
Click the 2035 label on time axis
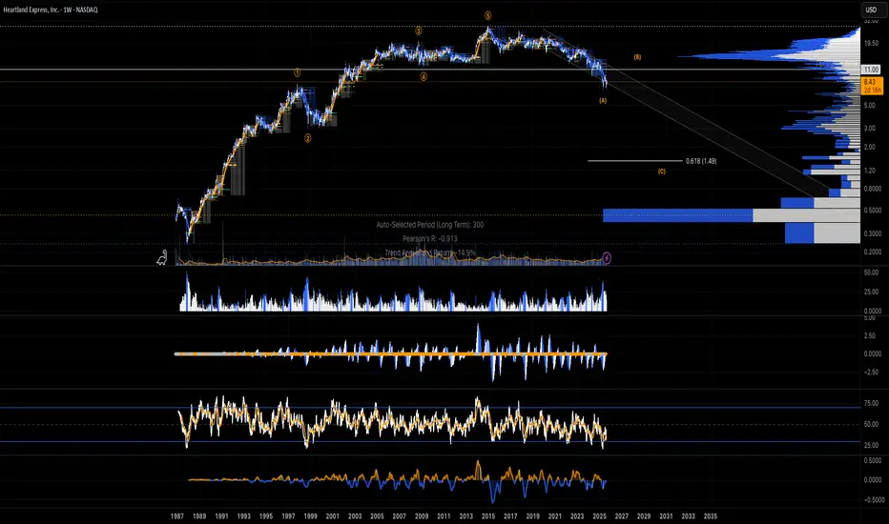tap(711, 516)
